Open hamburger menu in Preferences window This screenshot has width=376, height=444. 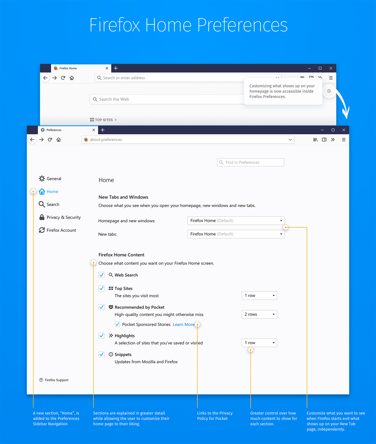(x=344, y=140)
